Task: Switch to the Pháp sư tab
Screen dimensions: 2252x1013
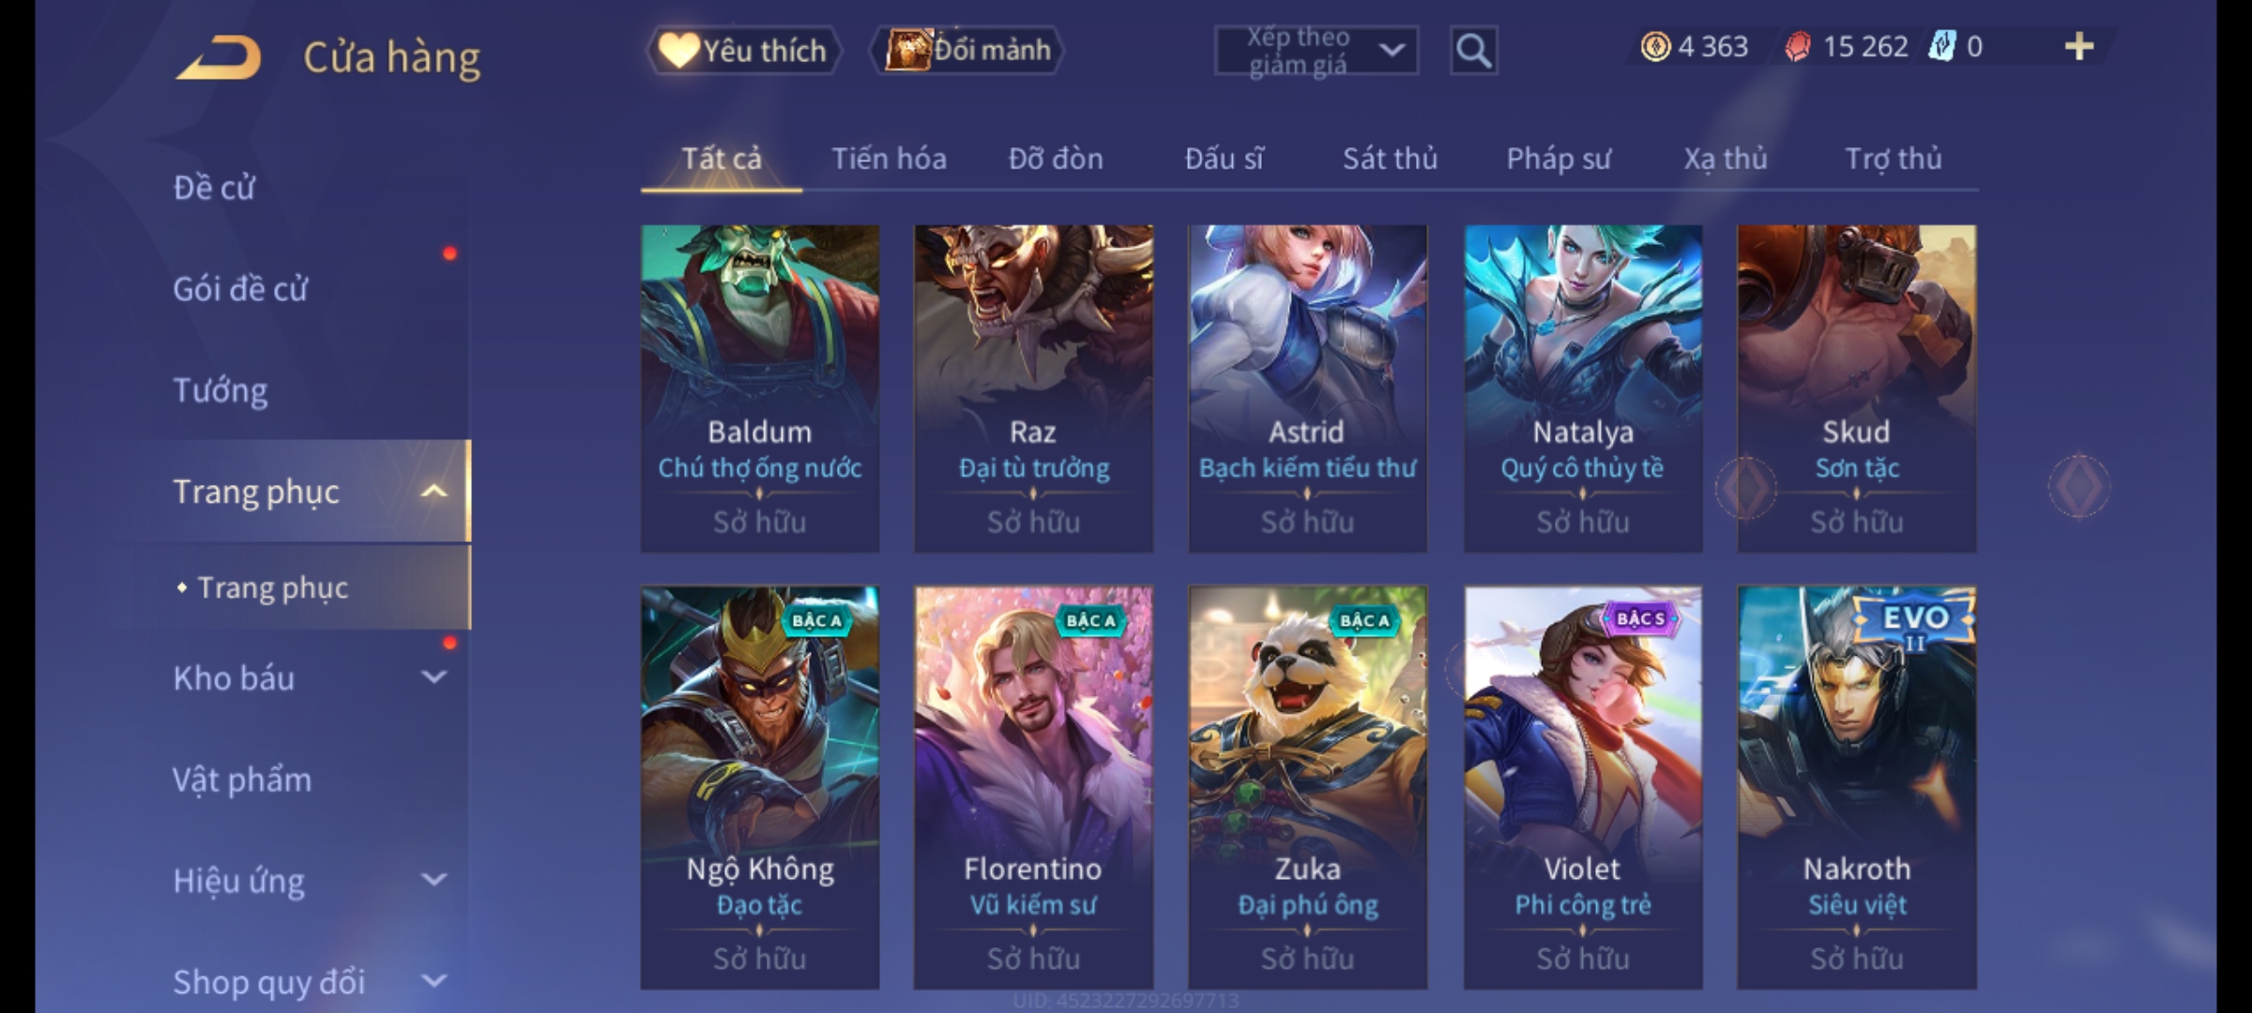Action: pyautogui.click(x=1558, y=159)
